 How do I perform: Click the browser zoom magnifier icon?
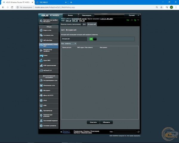[x=157, y=7]
